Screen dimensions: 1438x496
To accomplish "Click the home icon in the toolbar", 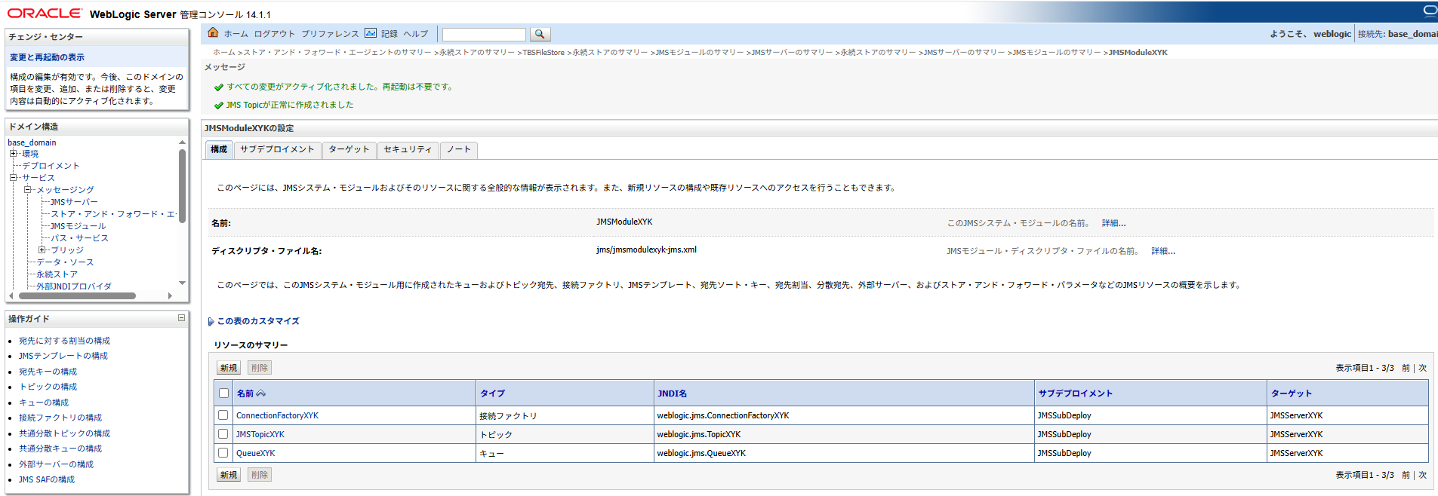I will pyautogui.click(x=213, y=32).
